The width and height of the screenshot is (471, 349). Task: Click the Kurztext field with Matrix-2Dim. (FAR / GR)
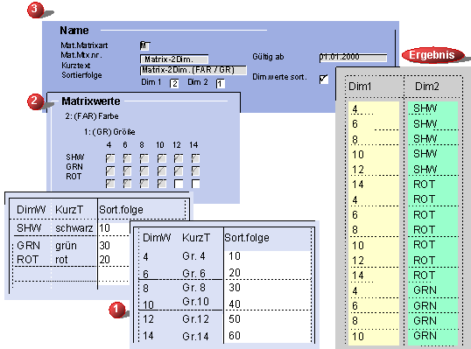[x=193, y=70]
